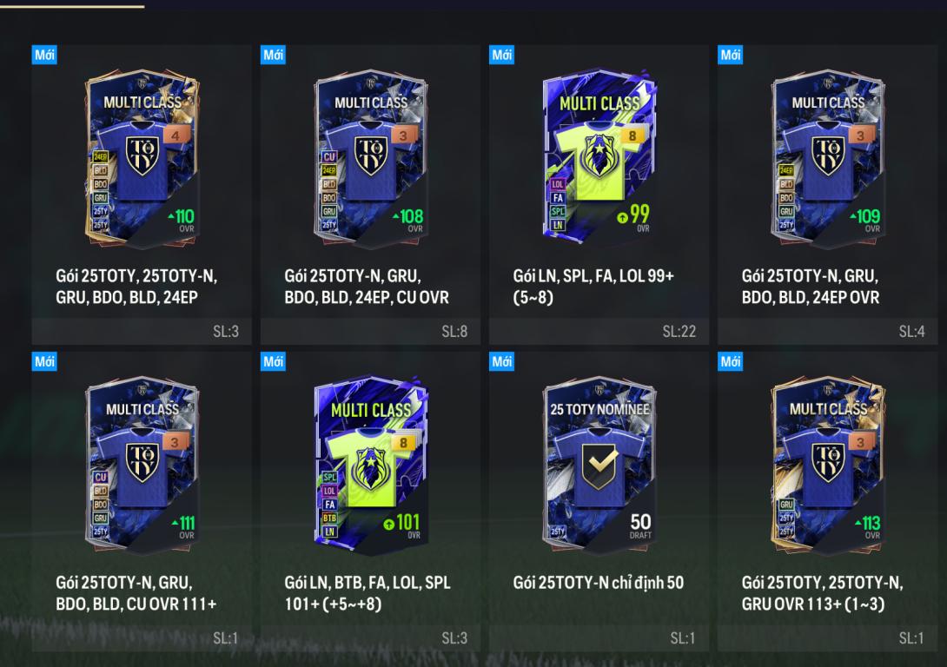
Task: Click the Mới badge on the 25TOTY-N nominee pack
Action: [x=501, y=361]
